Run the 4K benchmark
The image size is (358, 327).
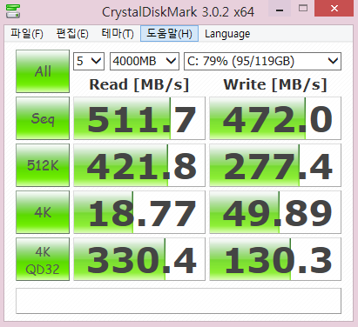click(43, 212)
